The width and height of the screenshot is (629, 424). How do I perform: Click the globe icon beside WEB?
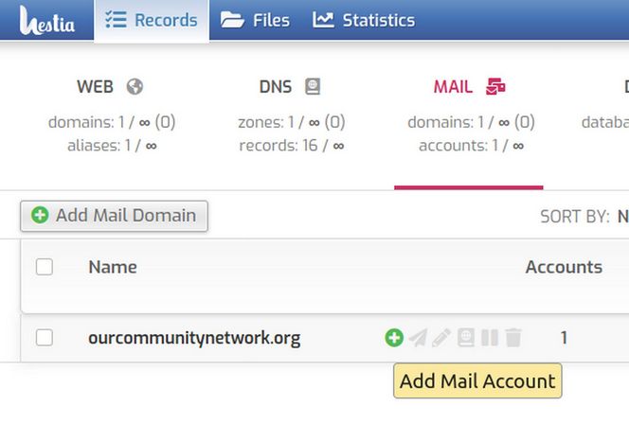[135, 87]
